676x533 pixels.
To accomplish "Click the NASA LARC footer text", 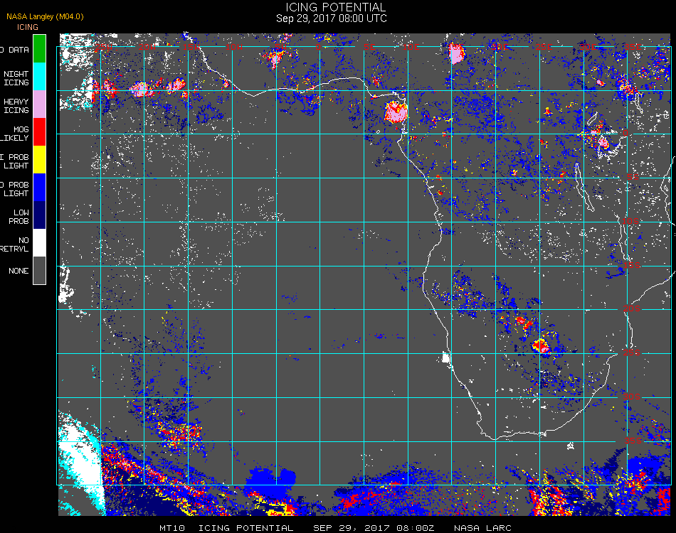I will pyautogui.click(x=482, y=528).
